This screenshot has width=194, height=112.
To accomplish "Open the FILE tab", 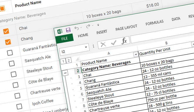I will tap(64, 39).
